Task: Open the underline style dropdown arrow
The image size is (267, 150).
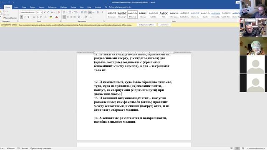Action: coord(31,17)
